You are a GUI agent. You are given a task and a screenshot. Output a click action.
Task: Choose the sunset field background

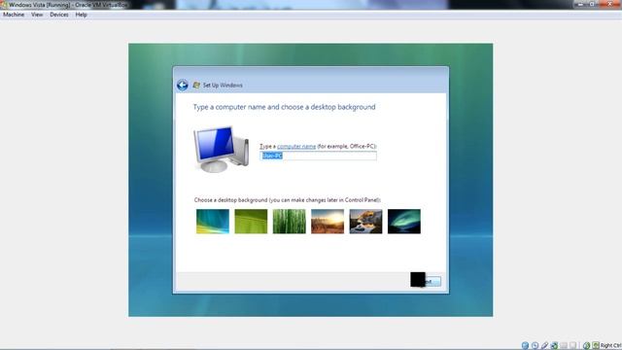(x=328, y=222)
